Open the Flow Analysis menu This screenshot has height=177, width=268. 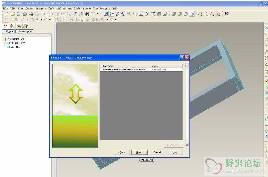pyautogui.click(x=101, y=8)
